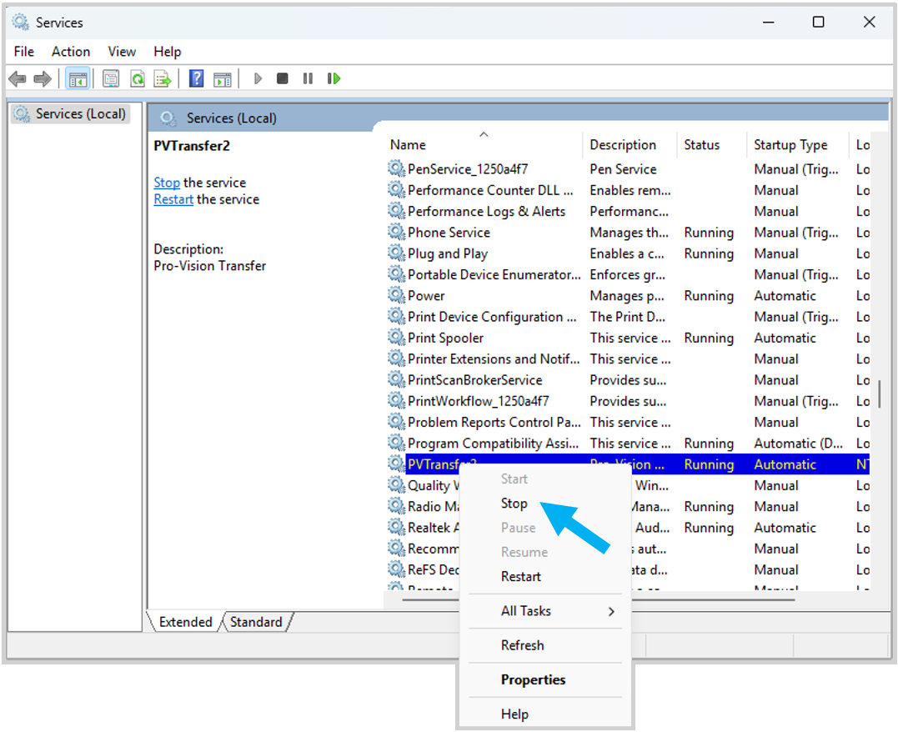Select the Print Device Configuration service
The image size is (898, 732).
tap(628, 317)
